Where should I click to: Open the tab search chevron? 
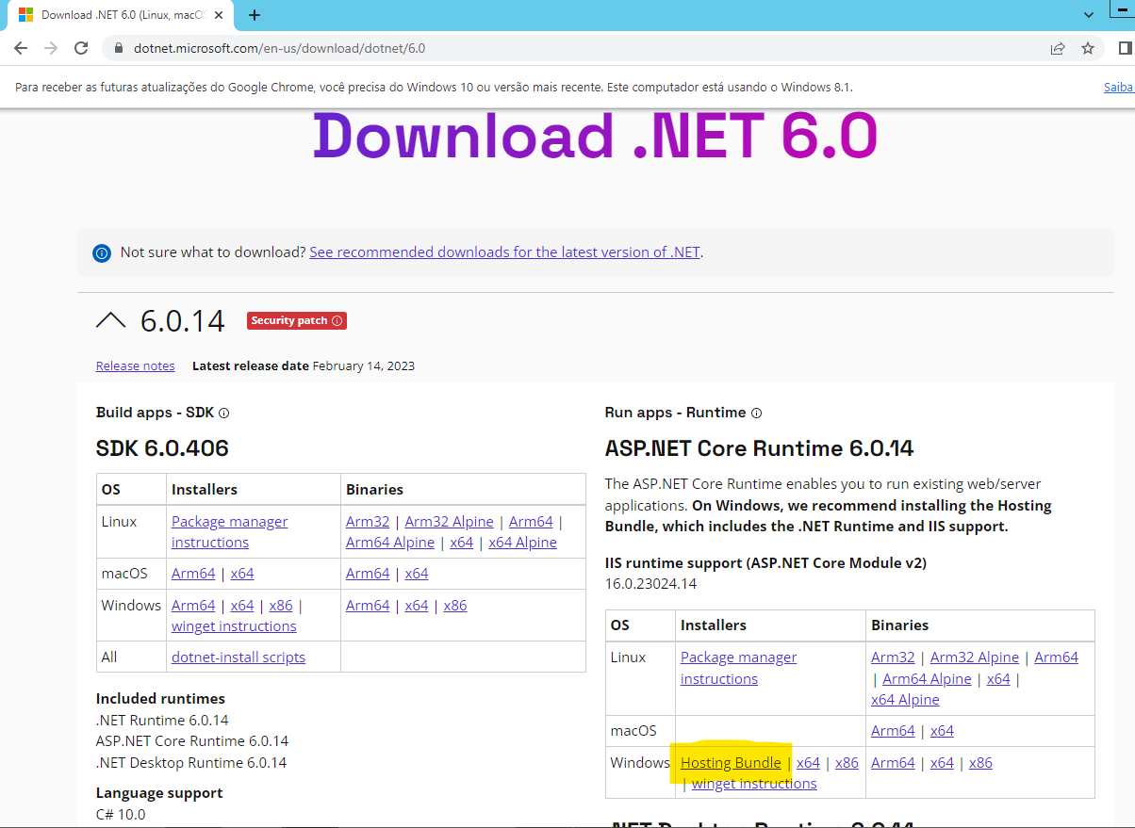pyautogui.click(x=1089, y=15)
